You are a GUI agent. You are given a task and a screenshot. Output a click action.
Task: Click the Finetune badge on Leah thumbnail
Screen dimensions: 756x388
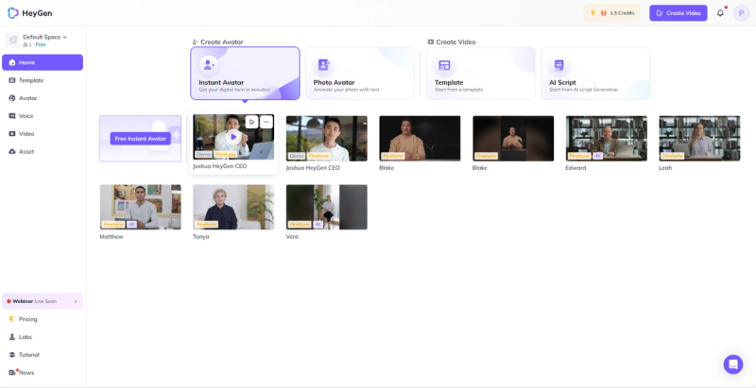[x=673, y=156]
